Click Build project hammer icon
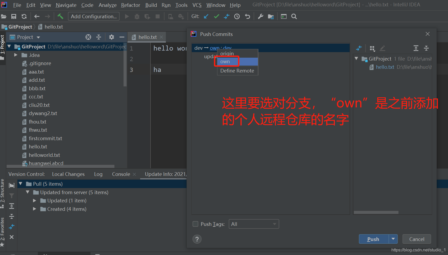The image size is (448, 255). [x=60, y=16]
